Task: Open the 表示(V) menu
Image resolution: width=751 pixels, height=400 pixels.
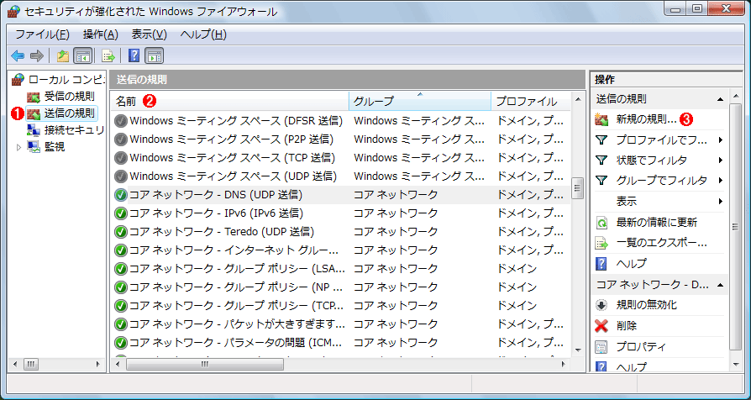Action: (149, 34)
